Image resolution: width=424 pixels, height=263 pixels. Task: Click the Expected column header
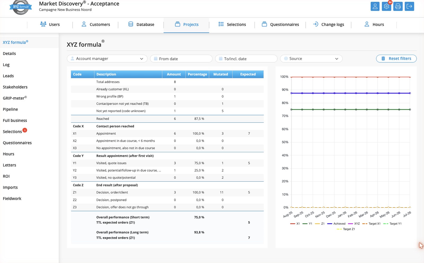(x=248, y=74)
